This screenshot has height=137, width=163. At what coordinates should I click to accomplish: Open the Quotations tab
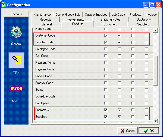pyautogui.click(x=144, y=19)
